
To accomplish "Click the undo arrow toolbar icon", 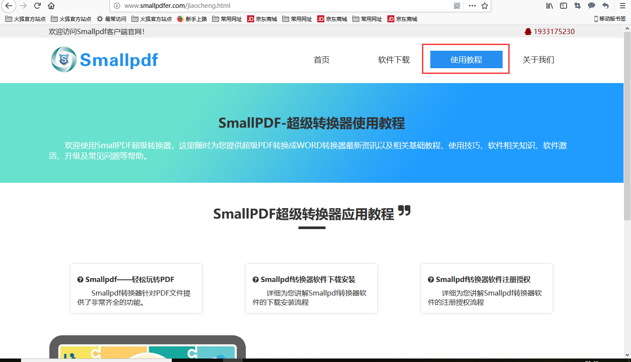I will [606, 6].
